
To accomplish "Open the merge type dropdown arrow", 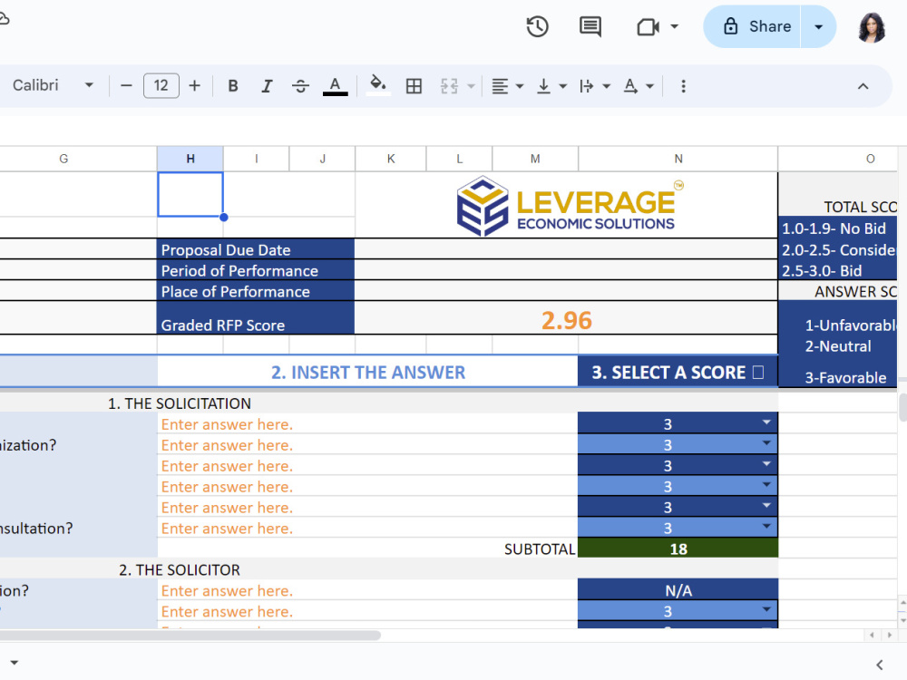I will (x=471, y=86).
